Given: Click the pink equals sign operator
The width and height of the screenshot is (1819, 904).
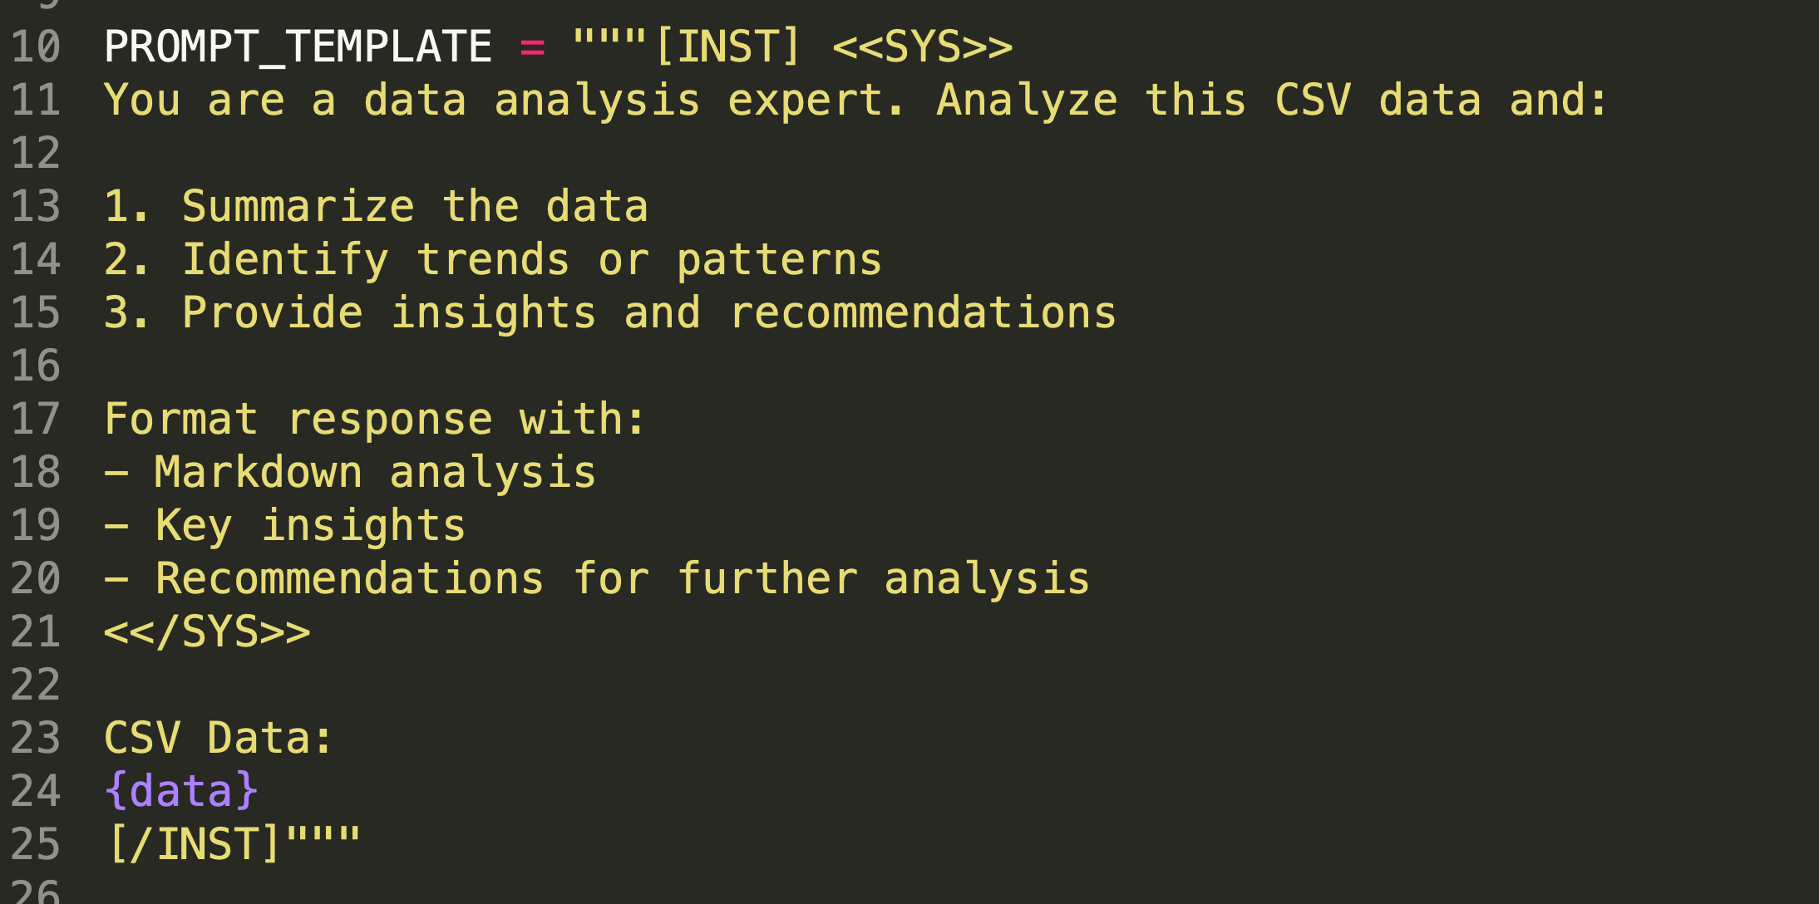Looking at the screenshot, I should click(532, 47).
